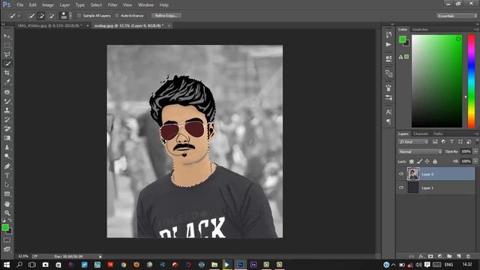Click the Refine Edge button
Screen dimensions: 480x270
click(166, 16)
